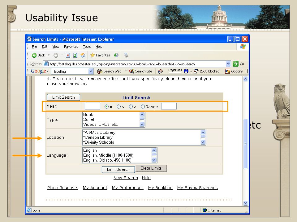Click the Address bar URL field
Screen dimensions: 297x222
137,64
